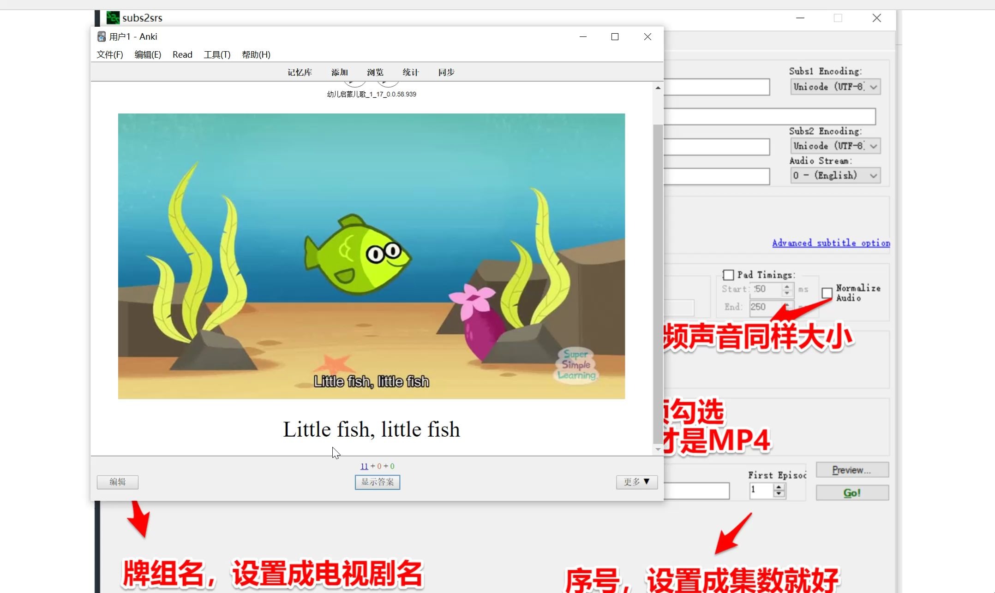
Task: Replay the left audio icon on the card
Action: click(355, 81)
